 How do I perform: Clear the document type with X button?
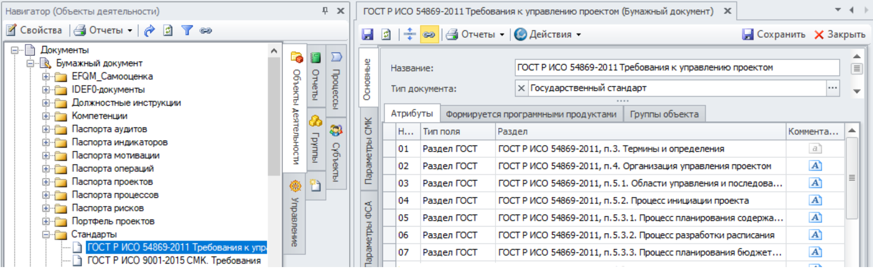pos(521,88)
